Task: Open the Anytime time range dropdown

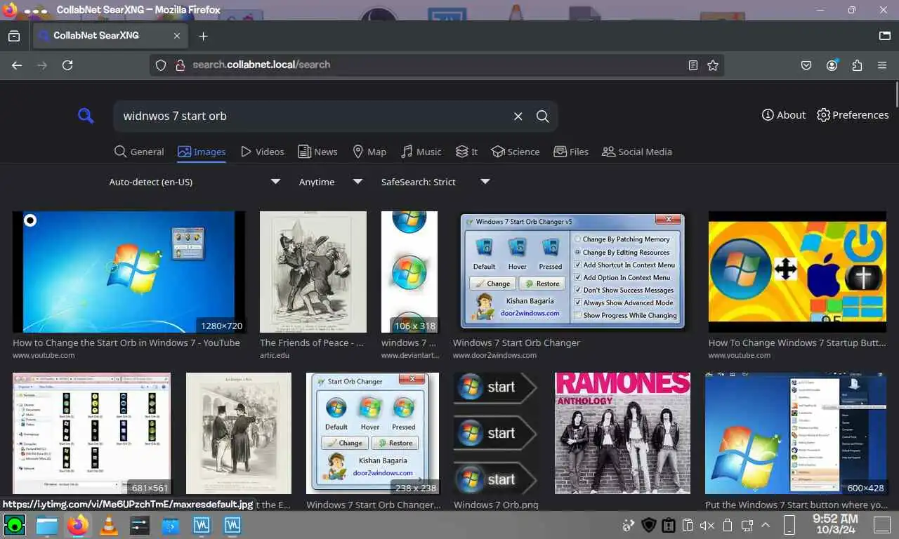Action: click(330, 182)
